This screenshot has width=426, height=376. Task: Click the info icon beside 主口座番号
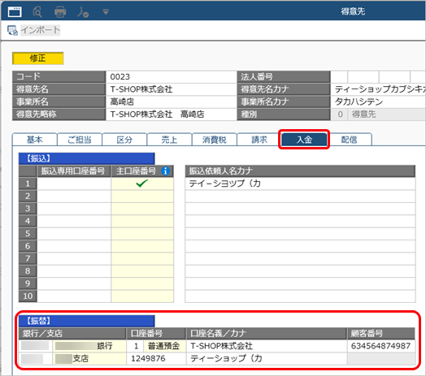click(166, 171)
